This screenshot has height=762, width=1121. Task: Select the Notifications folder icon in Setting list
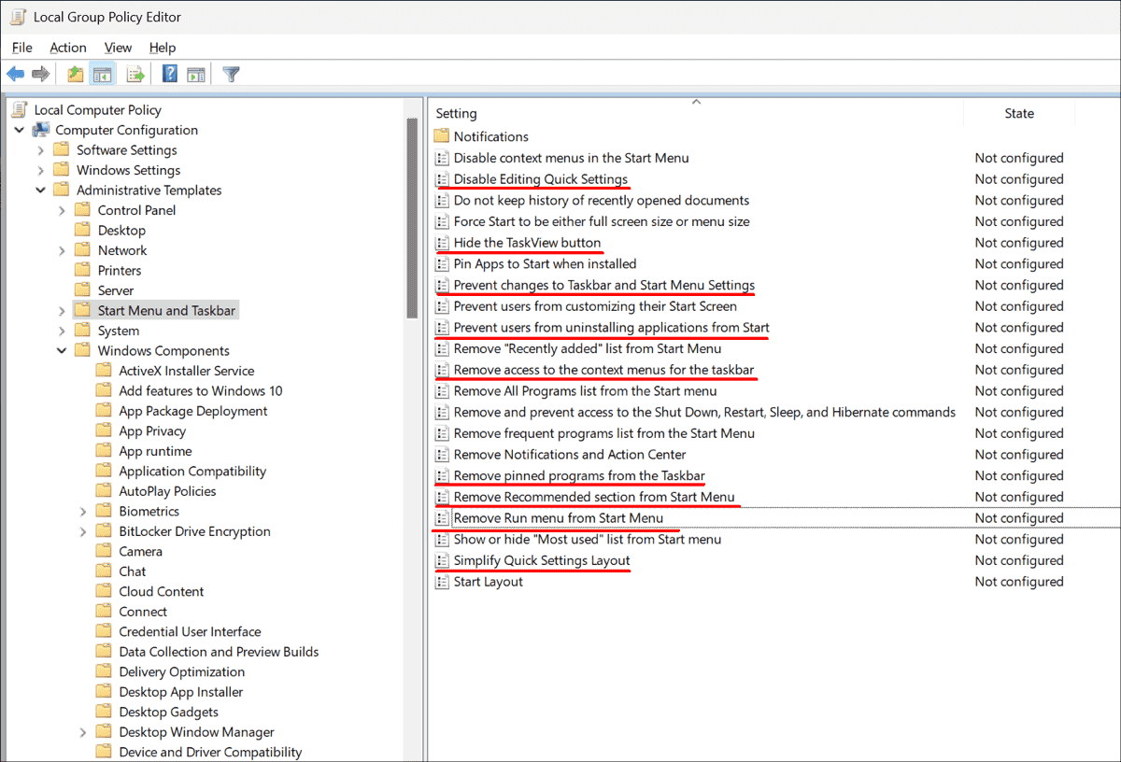[x=441, y=136]
